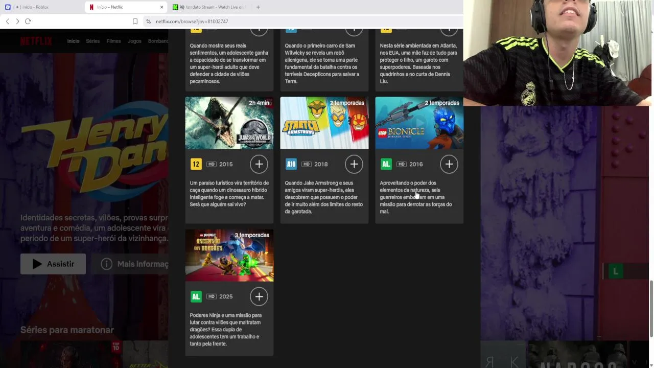Screen dimensions: 654x368
Task: Click the AL rating badge for Ninjago 2025
Action: (196, 296)
